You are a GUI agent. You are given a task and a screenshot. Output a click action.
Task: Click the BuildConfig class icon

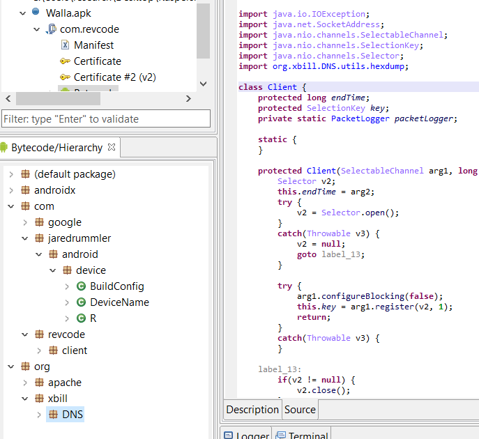81,286
